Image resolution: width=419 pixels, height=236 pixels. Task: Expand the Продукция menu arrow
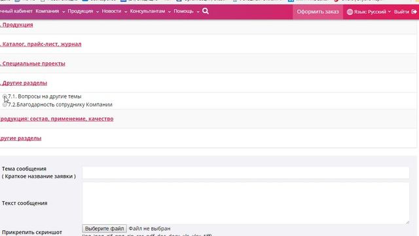(98, 12)
